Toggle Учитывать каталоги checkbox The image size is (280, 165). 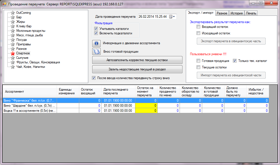(x=96, y=28)
